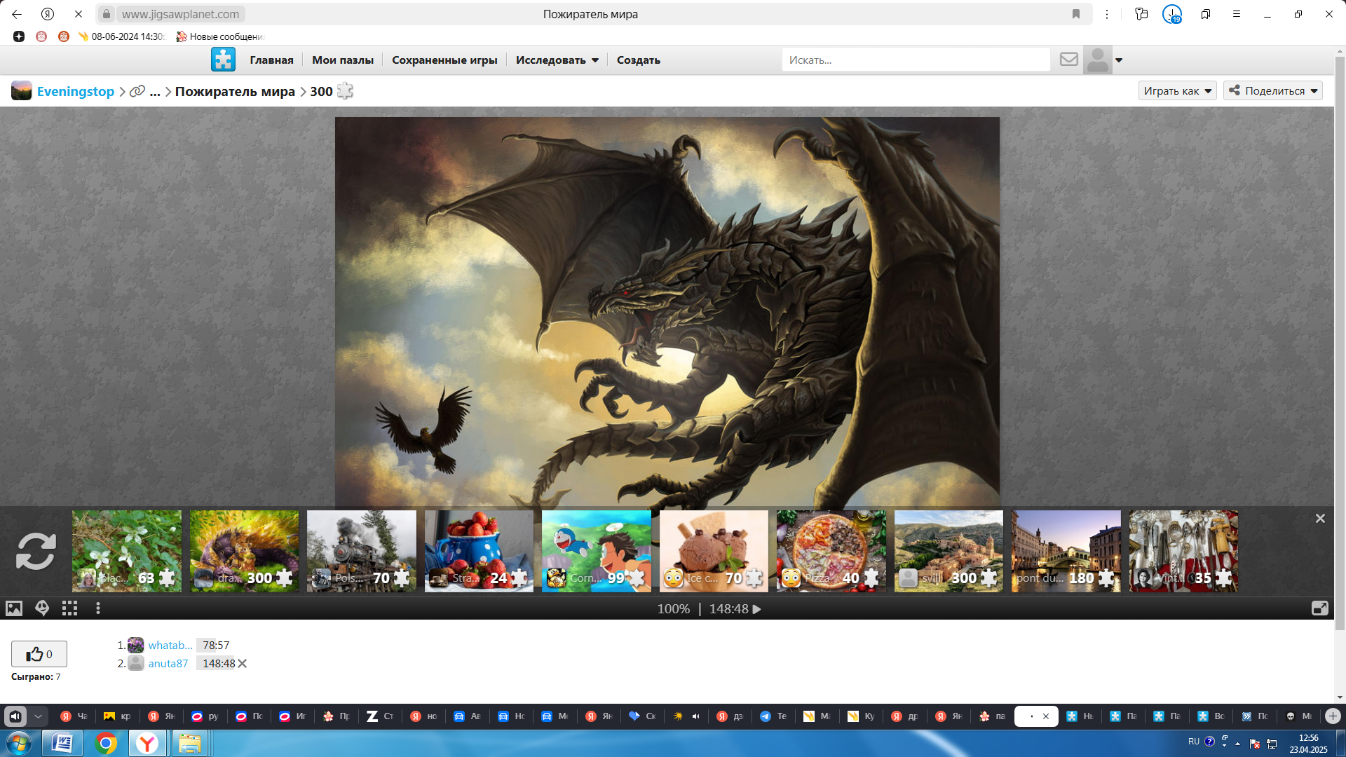The image size is (1346, 757).
Task: Refresh the suggested puzzles carousel
Action: 36,551
